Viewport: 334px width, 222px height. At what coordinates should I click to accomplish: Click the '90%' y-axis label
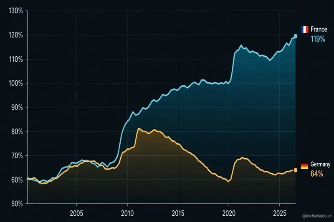17,107
